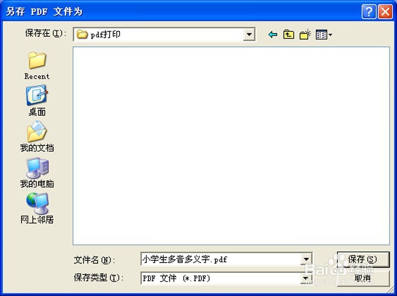Image resolution: width=397 pixels, height=296 pixels.
Task: Open the View menu icon
Action: tap(324, 35)
